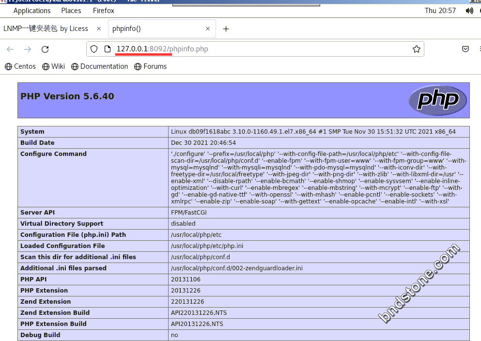Viewport: 481px width, 341px height.
Task: Open the Thu 20:57 clock
Action: point(440,11)
